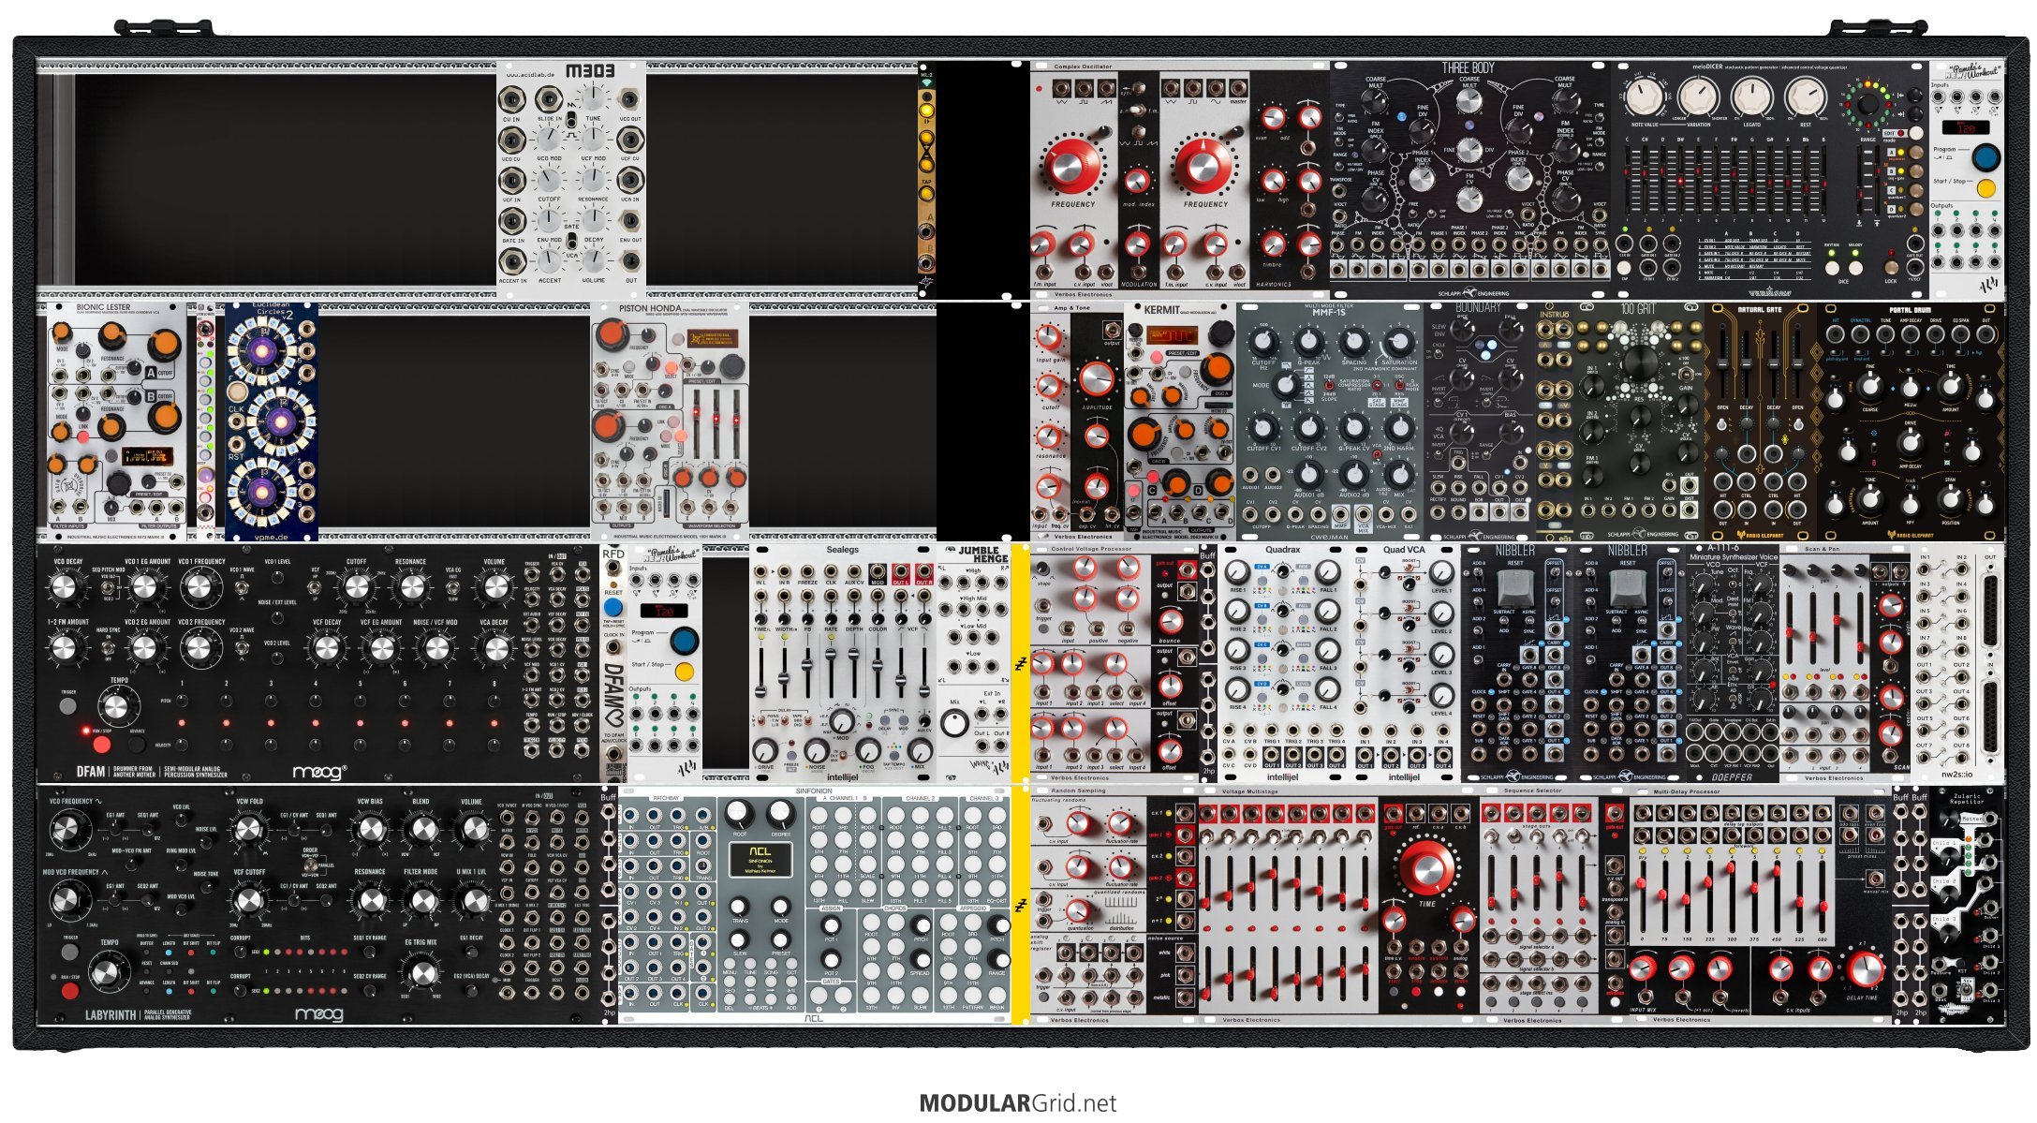Click the M303 RESONANCE knob
Screen dimensions: 2037x1123
(594, 178)
